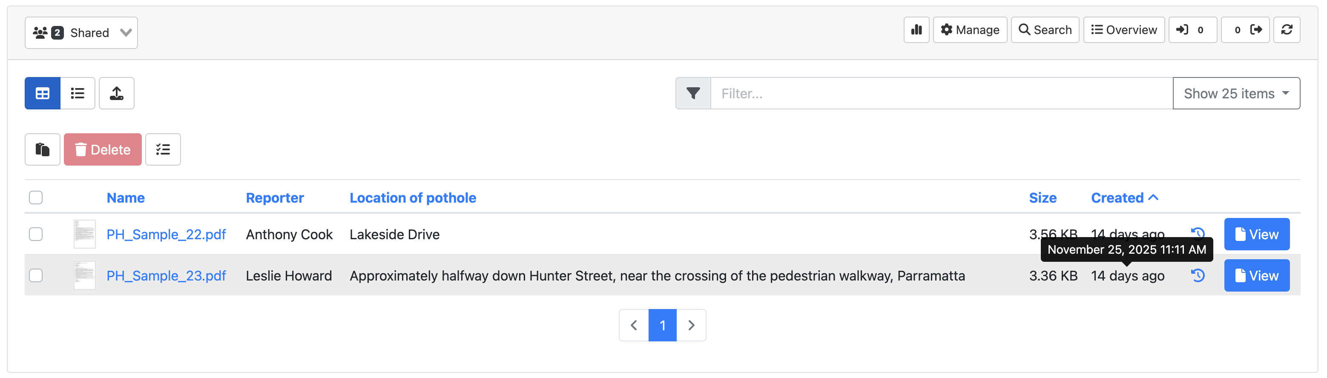Click the upload document icon
The height and width of the screenshot is (378, 1327).
coord(116,93)
